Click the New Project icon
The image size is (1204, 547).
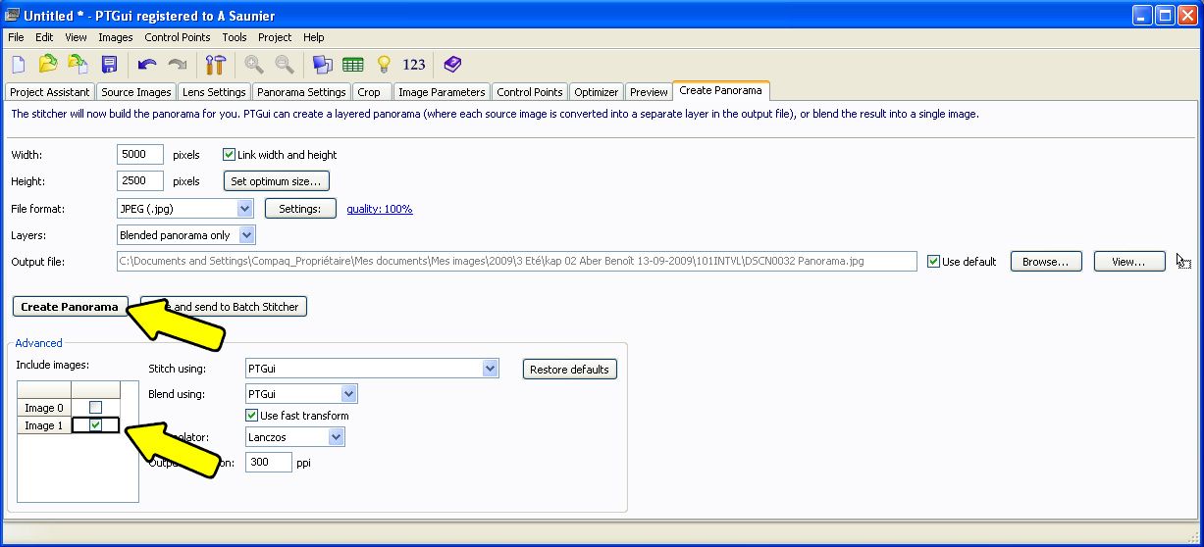[x=18, y=65]
